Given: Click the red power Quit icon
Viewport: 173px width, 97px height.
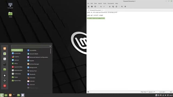Looking at the screenshot, I should 5,86.
